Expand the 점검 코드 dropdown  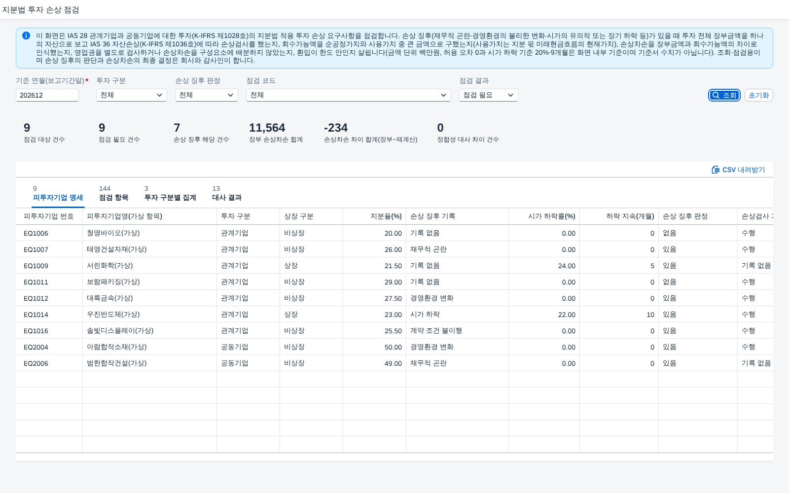pyautogui.click(x=349, y=95)
